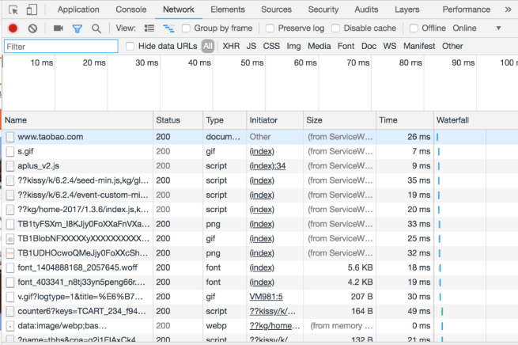Screen dimensions: 518x345
Task: Click thumbnail icon for TB1BlobNFXXXXXyXXXXXXXXXX row
Action: [10, 239]
